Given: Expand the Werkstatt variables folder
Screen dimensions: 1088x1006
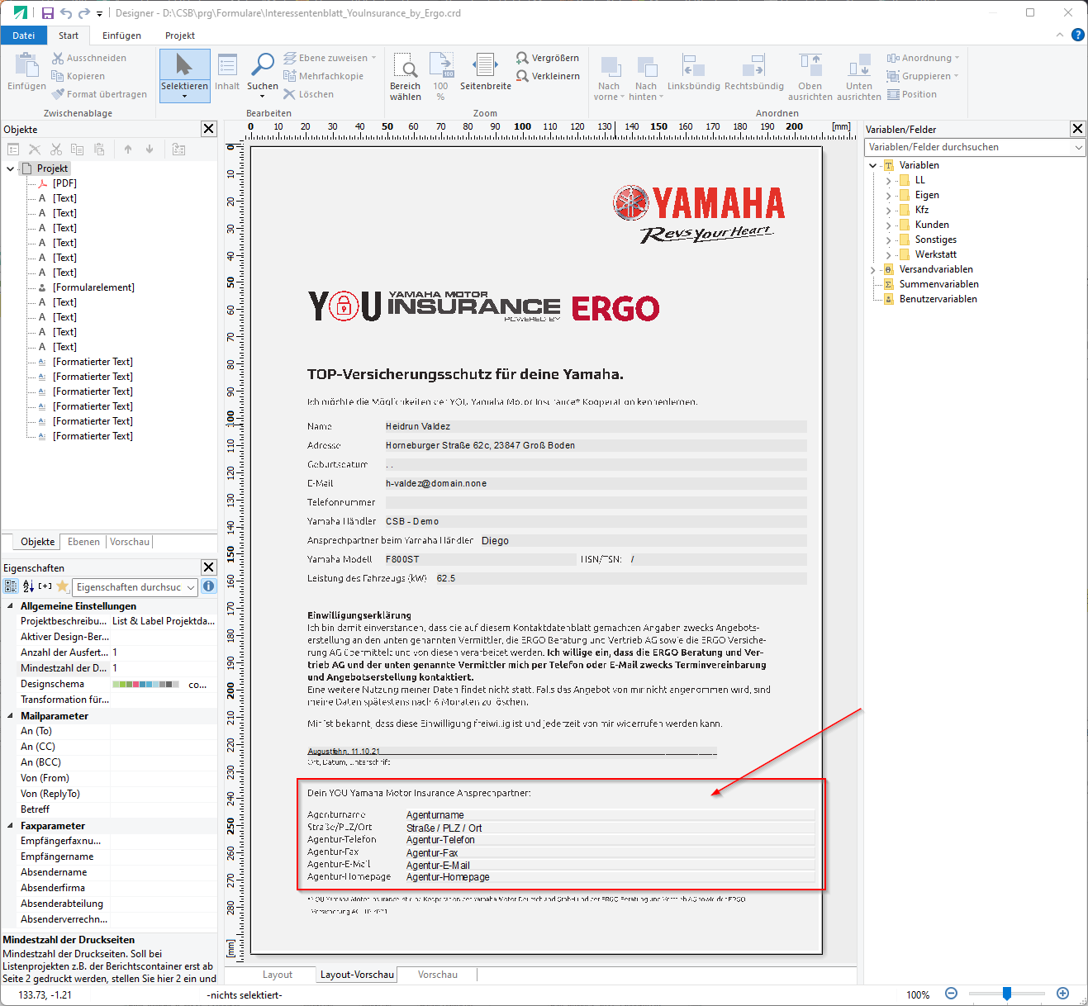Looking at the screenshot, I should [888, 254].
